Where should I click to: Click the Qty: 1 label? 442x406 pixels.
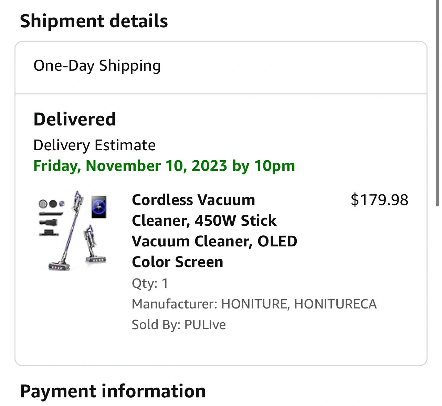point(150,283)
